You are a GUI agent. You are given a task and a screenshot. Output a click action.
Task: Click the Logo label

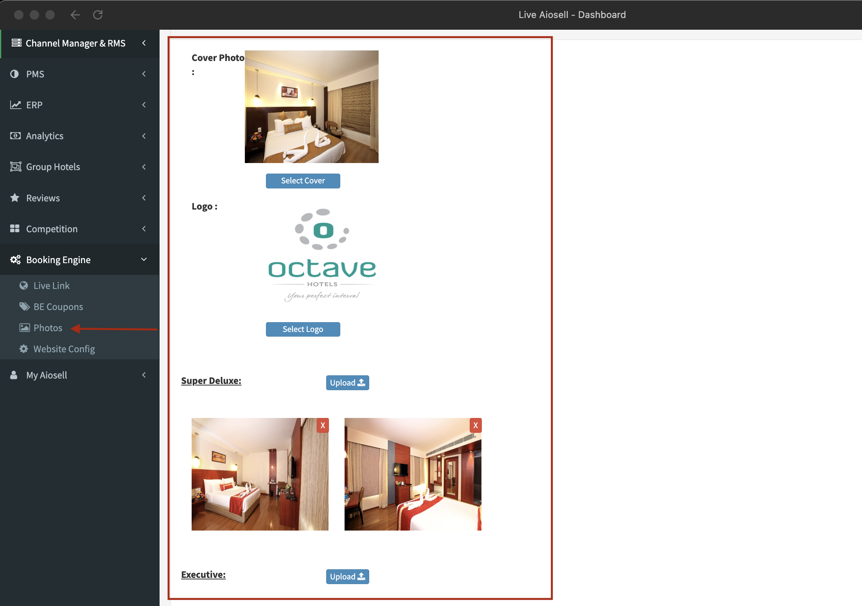tap(205, 206)
